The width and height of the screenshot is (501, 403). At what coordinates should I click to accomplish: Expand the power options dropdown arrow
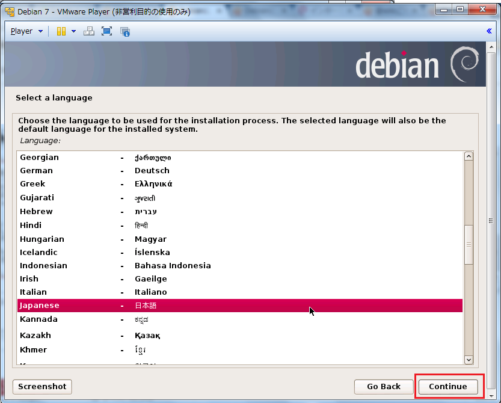[x=73, y=31]
